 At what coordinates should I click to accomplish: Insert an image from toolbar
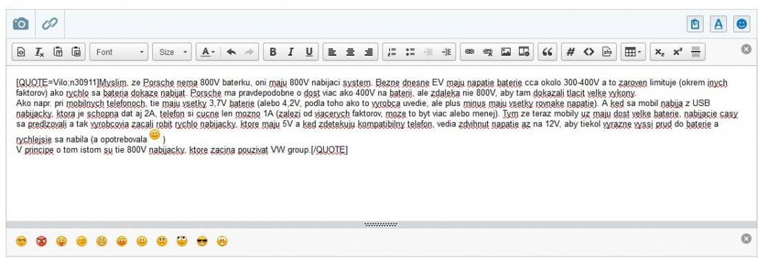click(506, 52)
